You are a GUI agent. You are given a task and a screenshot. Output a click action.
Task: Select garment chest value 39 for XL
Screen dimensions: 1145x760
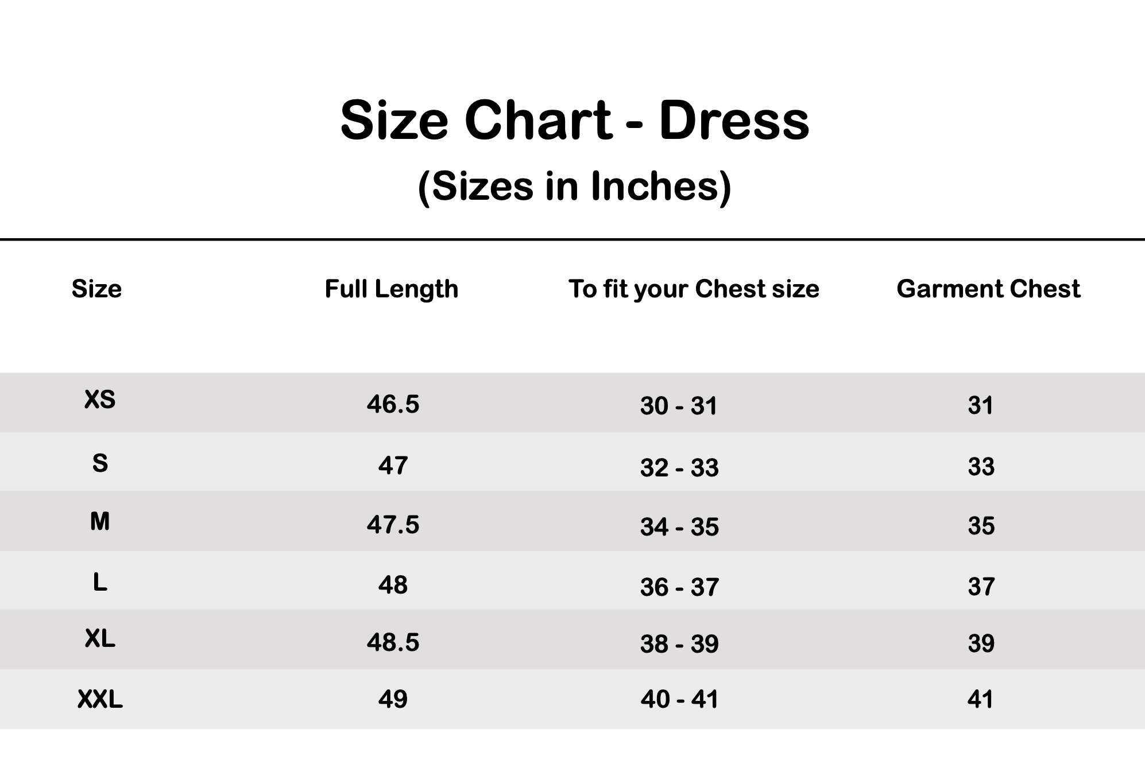pos(981,643)
